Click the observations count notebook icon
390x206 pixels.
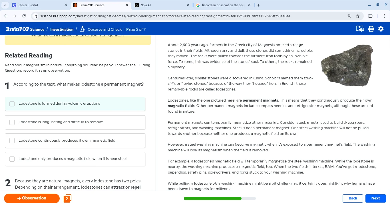(67, 198)
